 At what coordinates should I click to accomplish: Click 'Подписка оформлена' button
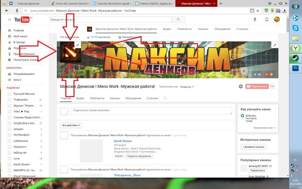(139, 156)
